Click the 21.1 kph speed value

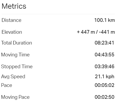[105, 77]
